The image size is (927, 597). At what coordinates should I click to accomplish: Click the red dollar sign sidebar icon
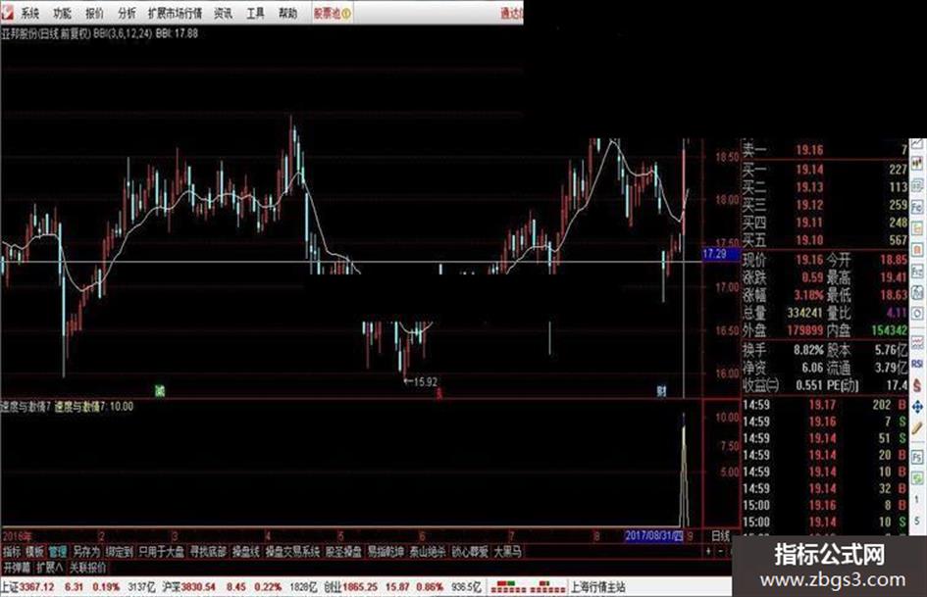[x=917, y=385]
